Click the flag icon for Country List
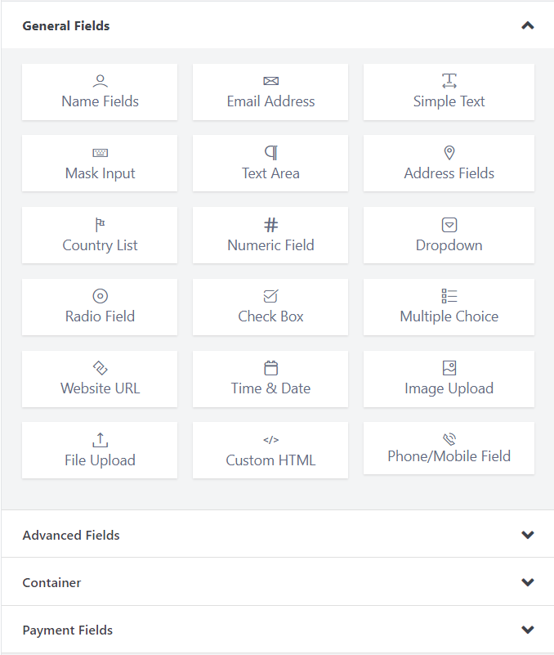The image size is (554, 655). pyautogui.click(x=100, y=225)
